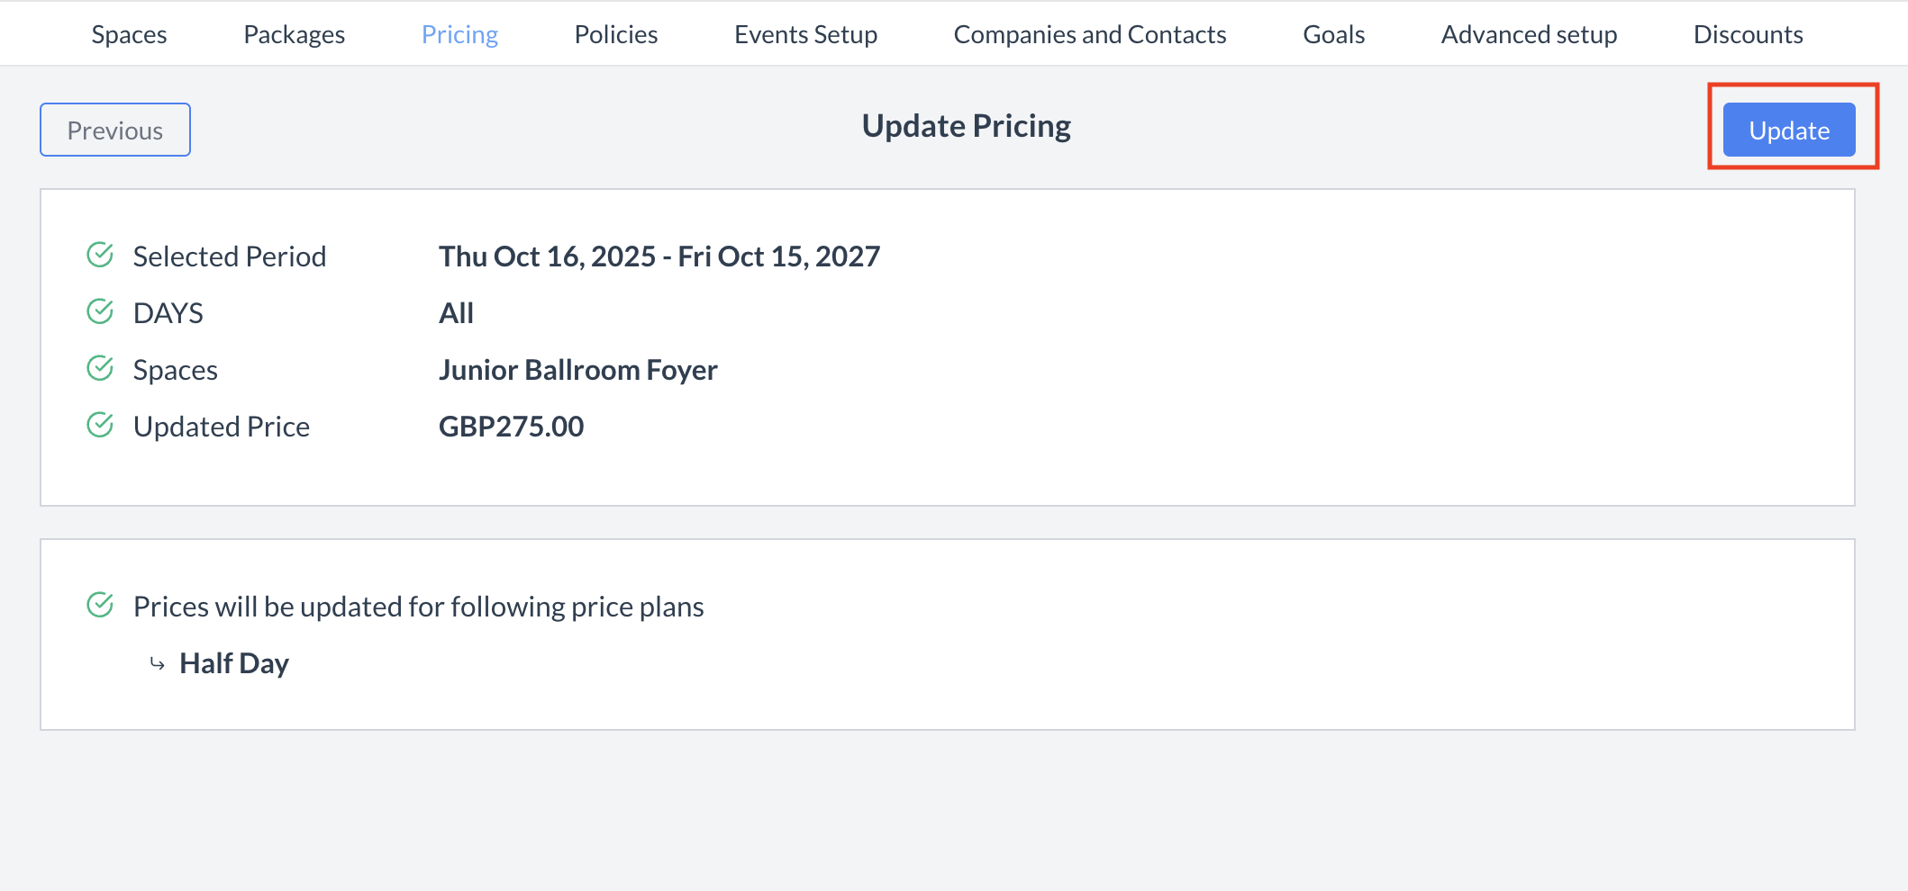Screen dimensions: 1908x891
Task: Click the Update button
Action: (1787, 129)
